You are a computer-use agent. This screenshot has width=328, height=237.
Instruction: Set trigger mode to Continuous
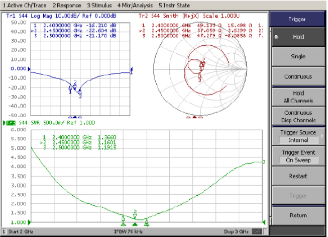pyautogui.click(x=298, y=76)
